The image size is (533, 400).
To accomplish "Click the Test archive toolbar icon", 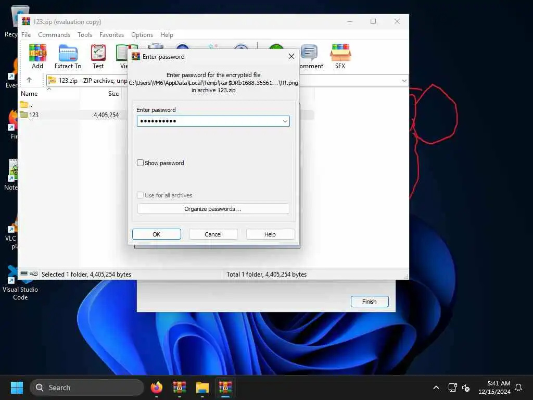I will 98,56.
